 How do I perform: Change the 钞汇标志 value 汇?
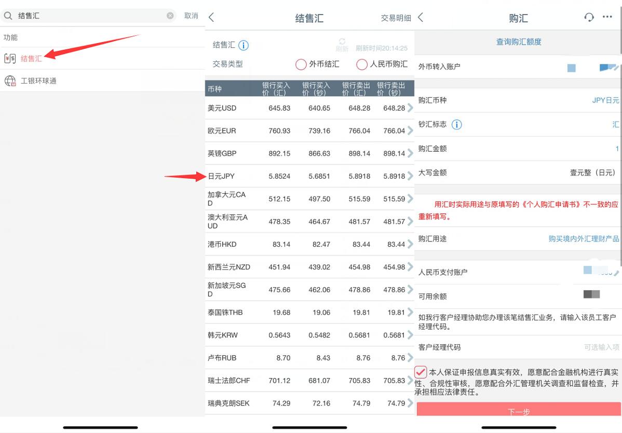coord(615,125)
